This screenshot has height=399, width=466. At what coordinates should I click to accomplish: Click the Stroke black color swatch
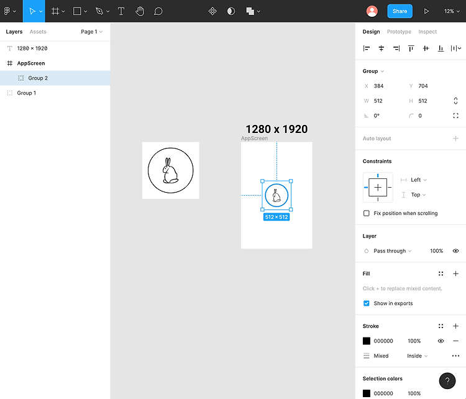click(x=367, y=341)
